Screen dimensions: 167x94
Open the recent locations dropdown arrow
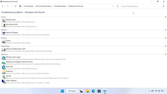(11, 6)
